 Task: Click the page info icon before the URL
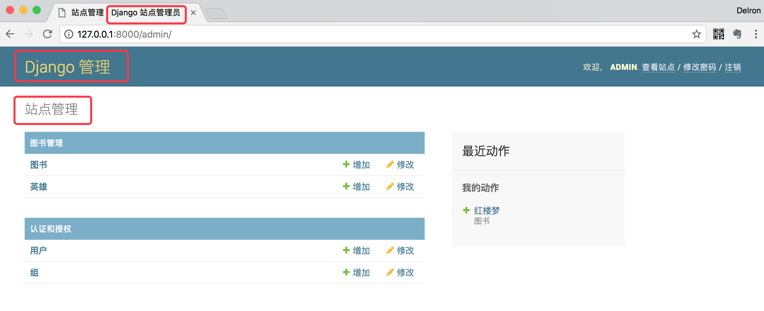(68, 34)
